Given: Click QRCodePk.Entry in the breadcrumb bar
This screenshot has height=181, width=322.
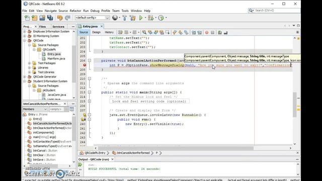Looking at the screenshot, I should 95,153.
